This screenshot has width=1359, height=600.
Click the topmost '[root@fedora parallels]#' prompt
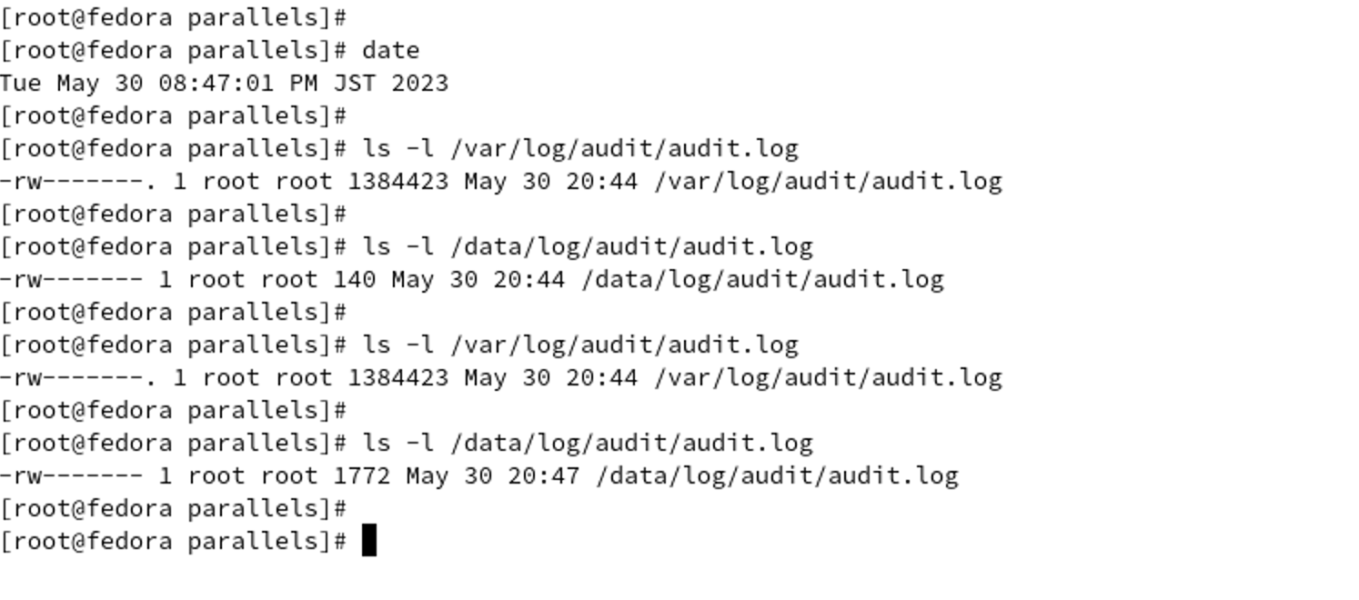click(x=174, y=17)
